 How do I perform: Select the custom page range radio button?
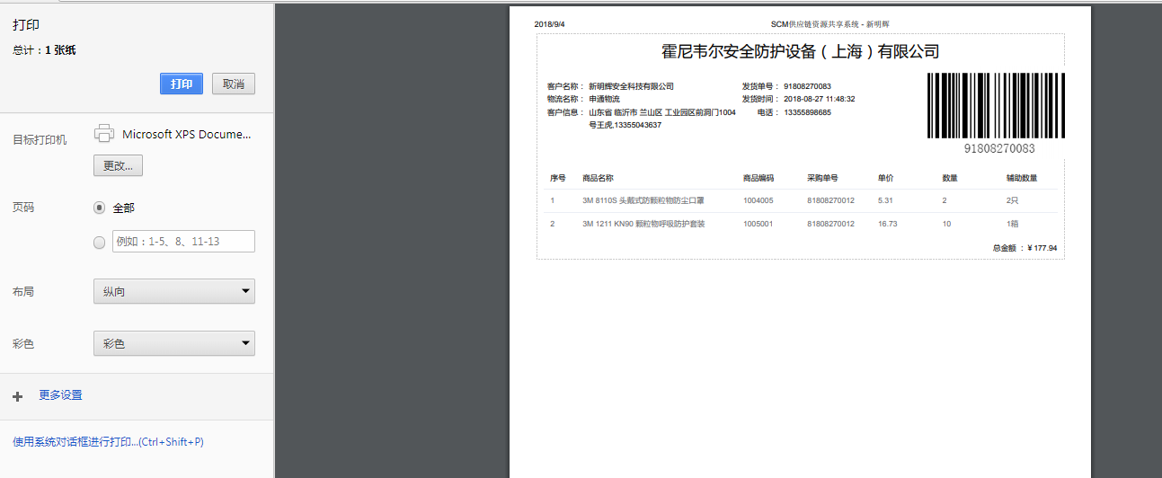pos(100,242)
